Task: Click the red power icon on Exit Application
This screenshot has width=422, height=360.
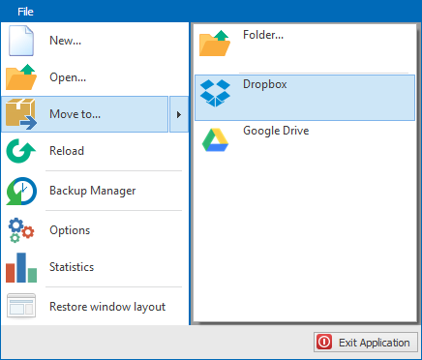Action: point(324,342)
